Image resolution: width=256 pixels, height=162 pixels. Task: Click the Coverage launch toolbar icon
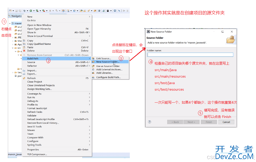(x=37, y=11)
